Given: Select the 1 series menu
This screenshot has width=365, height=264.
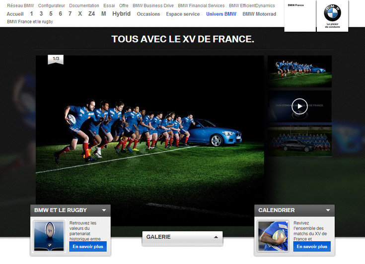Looking at the screenshot, I should (x=31, y=14).
